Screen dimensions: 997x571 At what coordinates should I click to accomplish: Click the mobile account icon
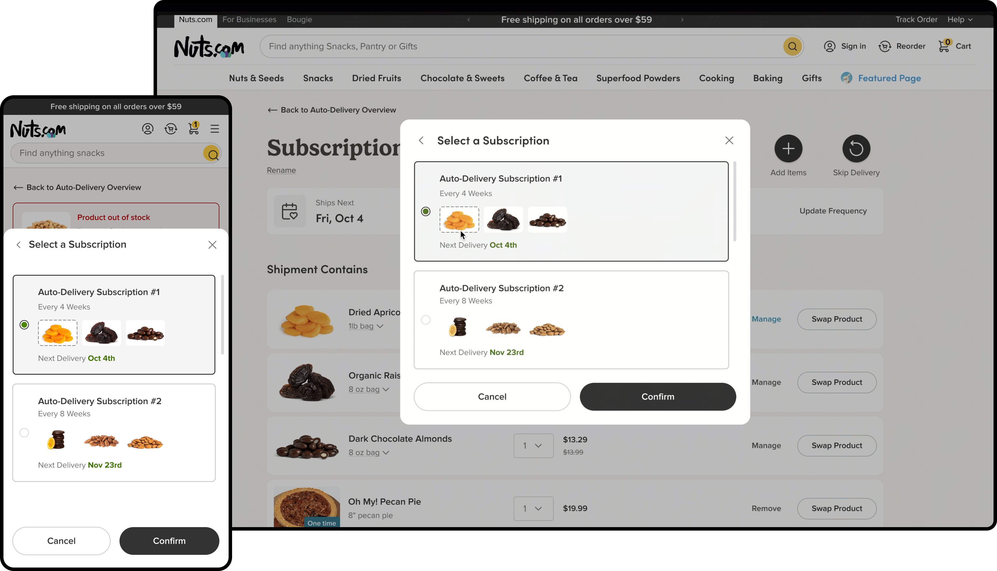point(148,129)
